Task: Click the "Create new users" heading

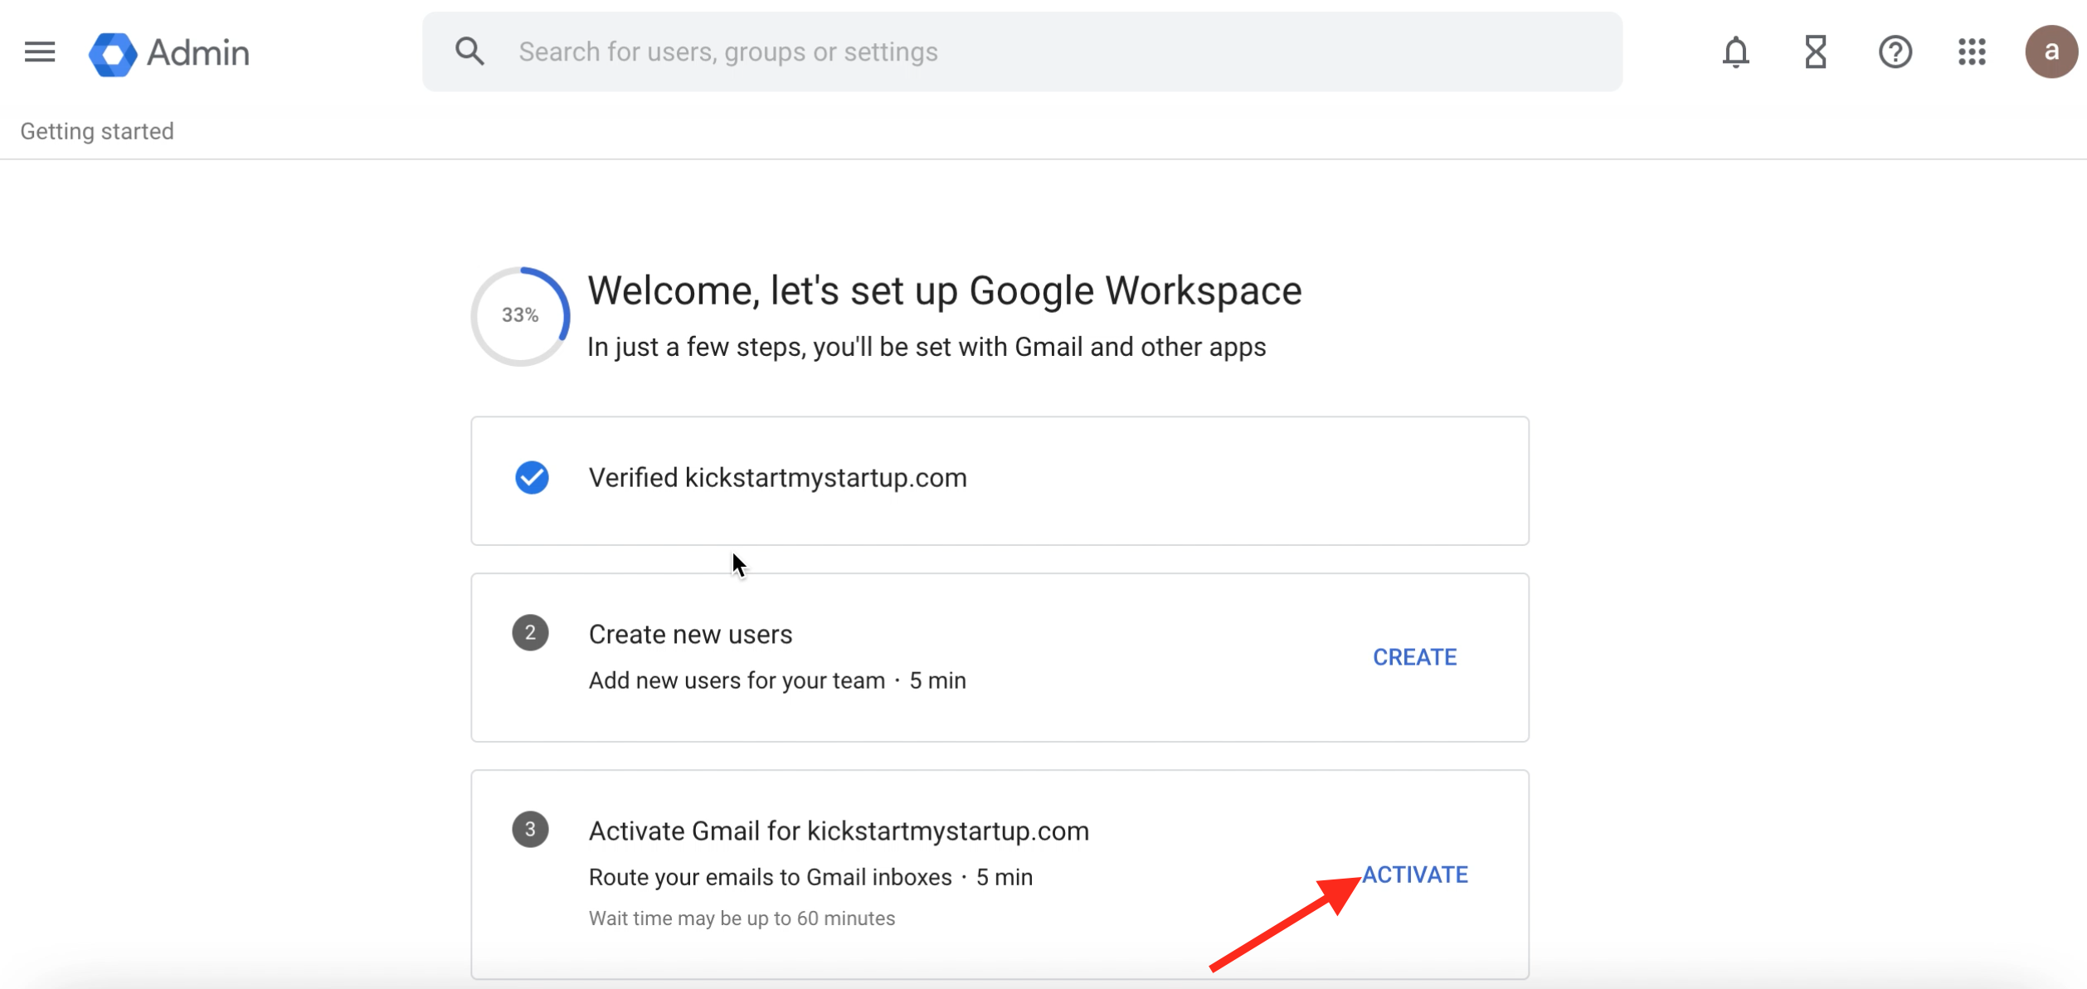Action: [x=690, y=635]
